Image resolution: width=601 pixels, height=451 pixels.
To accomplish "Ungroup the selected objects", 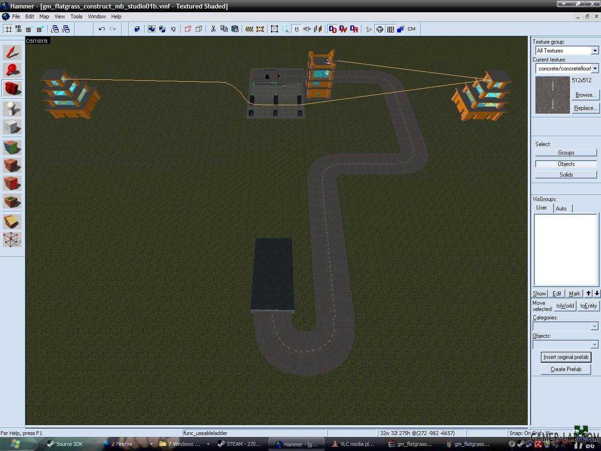I will pyautogui.click(x=162, y=29).
